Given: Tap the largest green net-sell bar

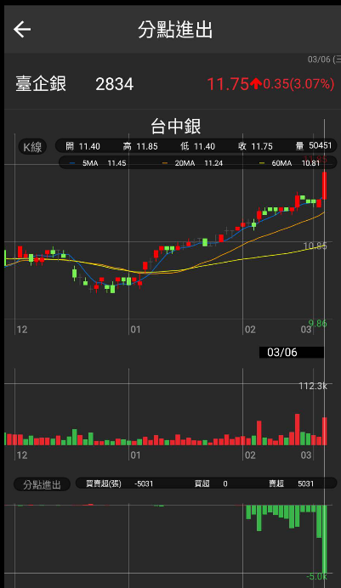Looking at the screenshot, I should click(325, 539).
